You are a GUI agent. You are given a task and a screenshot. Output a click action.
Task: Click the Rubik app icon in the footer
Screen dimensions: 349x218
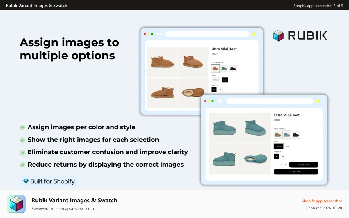coord(16,204)
